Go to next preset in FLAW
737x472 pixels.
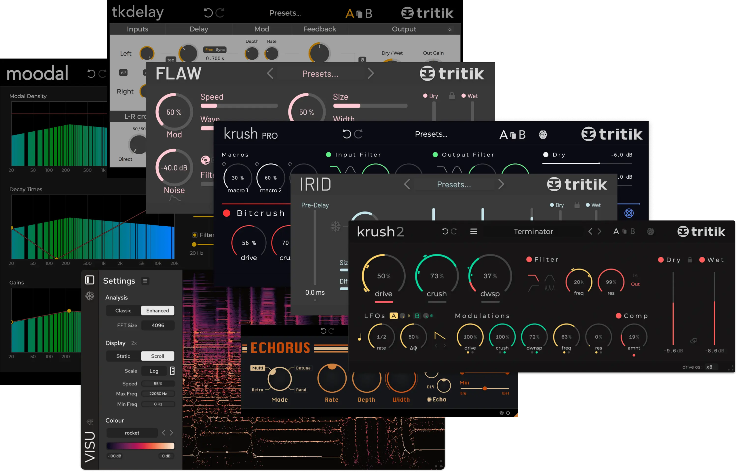point(371,73)
